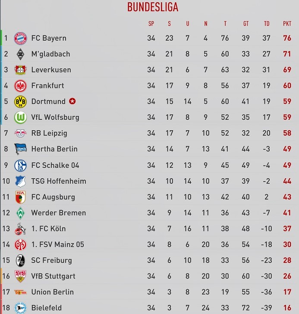The image size is (299, 314).
Task: Click the BVB 09 Dortmund badge
Action: (x=20, y=102)
